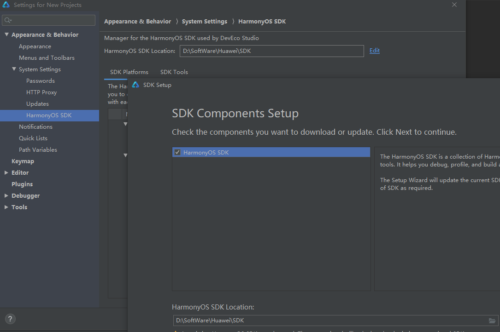The height and width of the screenshot is (332, 500).
Task: Click the settings search input field
Action: (x=53, y=20)
